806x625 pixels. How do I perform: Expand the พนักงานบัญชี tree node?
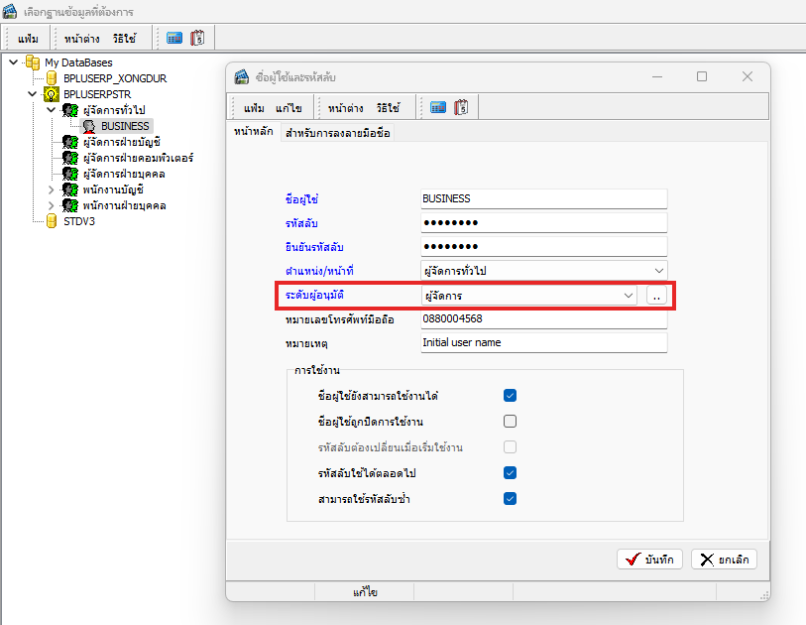(x=53, y=189)
